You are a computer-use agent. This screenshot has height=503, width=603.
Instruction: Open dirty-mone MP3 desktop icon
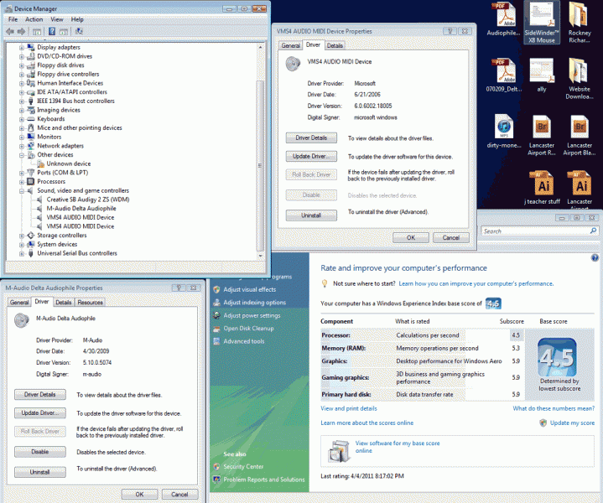[x=504, y=132]
